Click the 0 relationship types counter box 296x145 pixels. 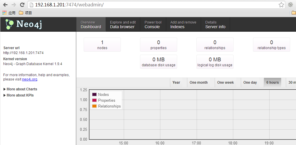tap(272, 44)
